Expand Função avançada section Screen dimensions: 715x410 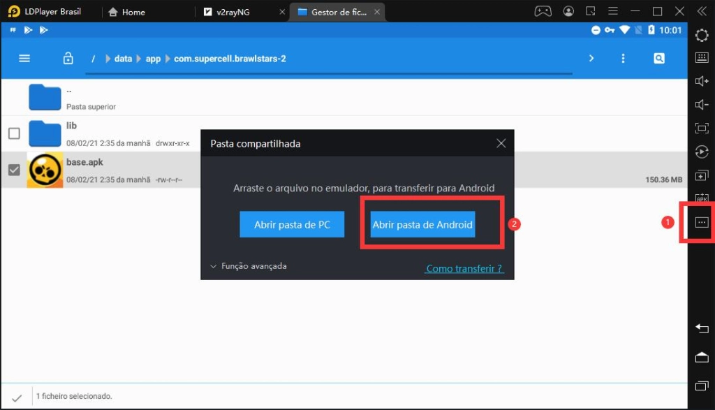249,266
